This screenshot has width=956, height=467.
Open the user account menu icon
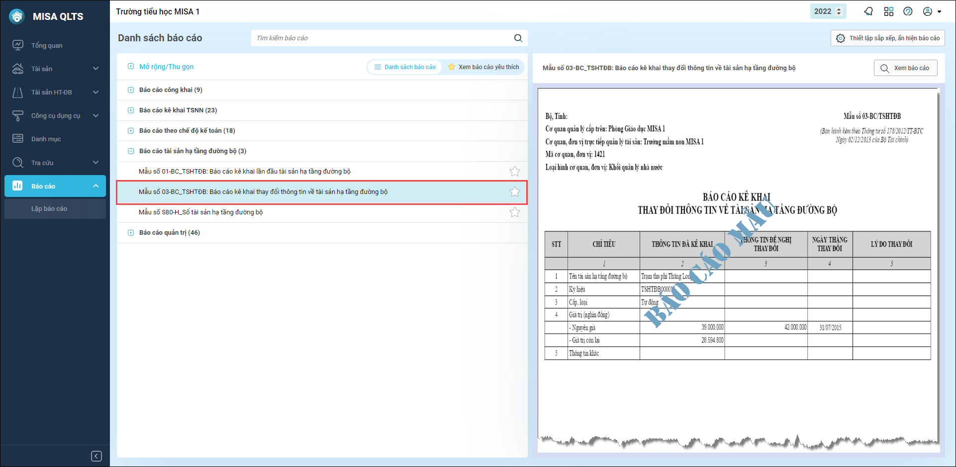click(932, 11)
